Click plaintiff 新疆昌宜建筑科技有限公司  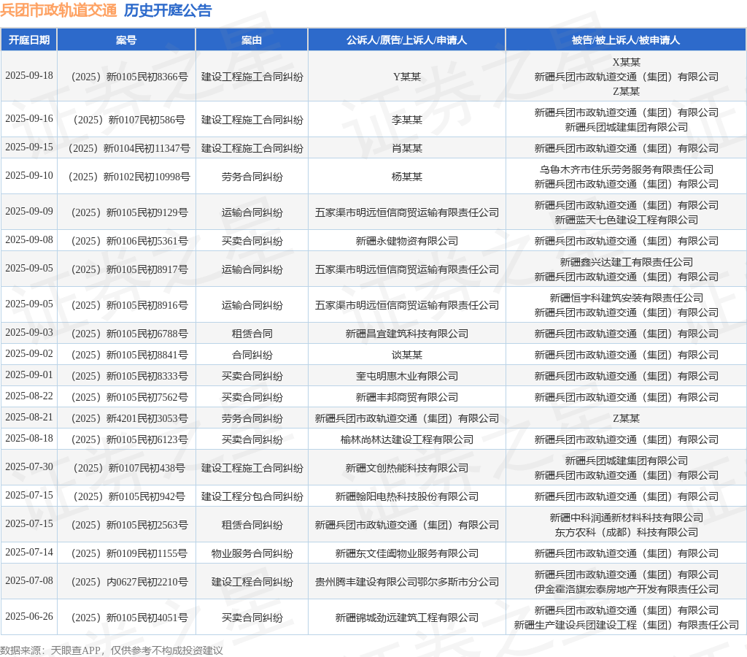pyautogui.click(x=407, y=334)
